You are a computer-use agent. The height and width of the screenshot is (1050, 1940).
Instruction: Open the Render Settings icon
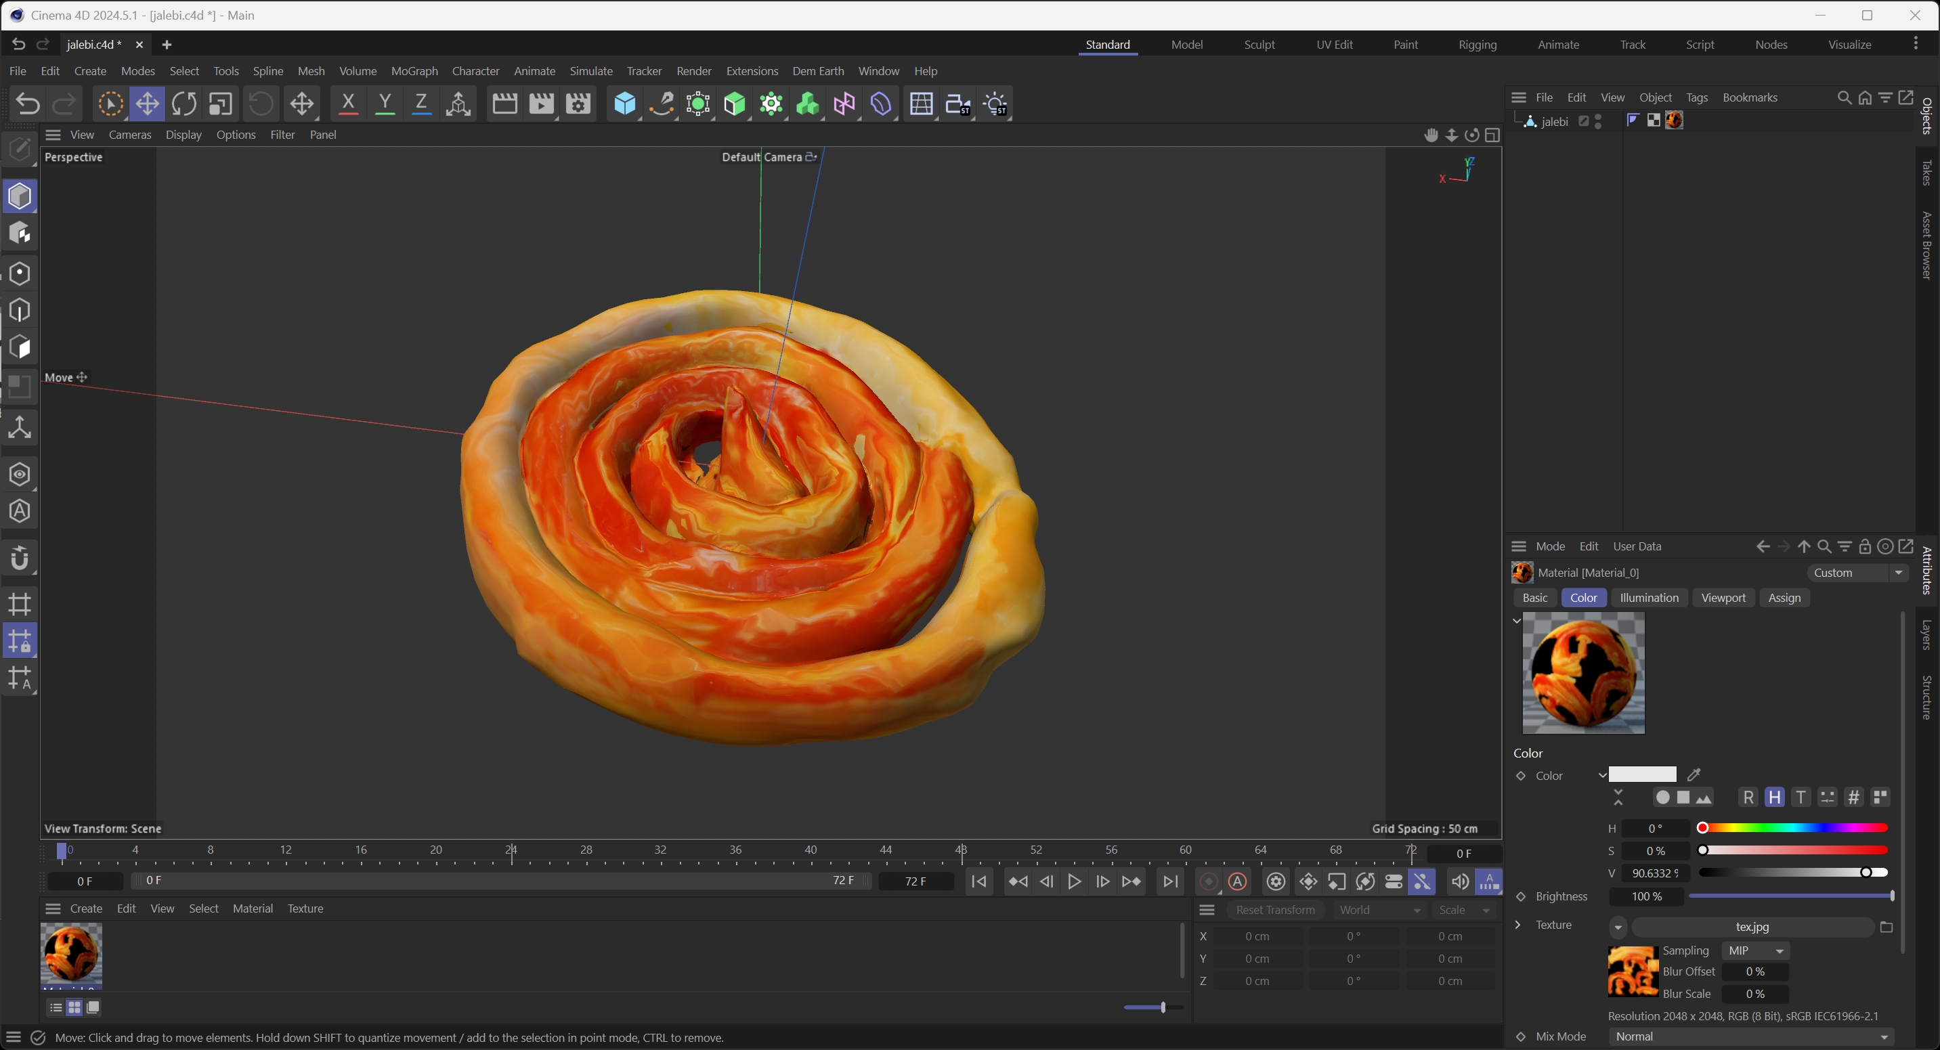(x=578, y=104)
